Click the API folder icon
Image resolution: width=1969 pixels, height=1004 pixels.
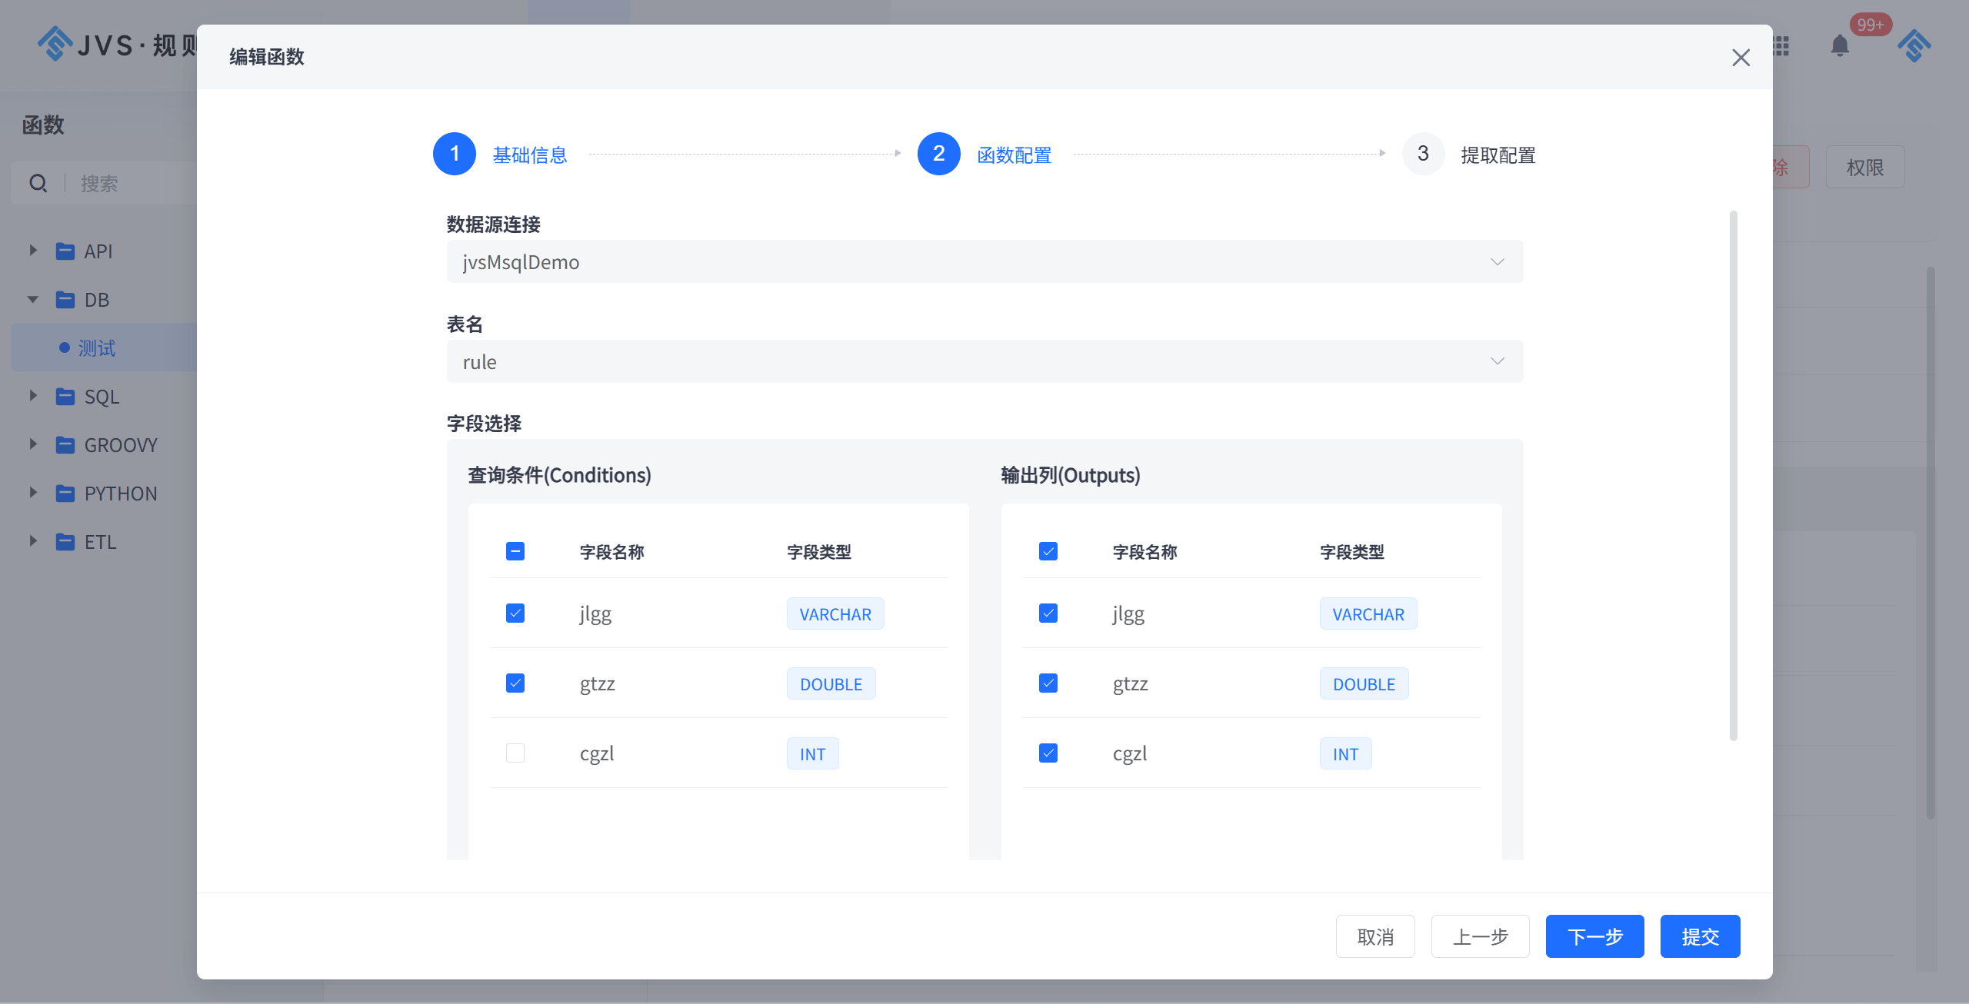tap(65, 251)
